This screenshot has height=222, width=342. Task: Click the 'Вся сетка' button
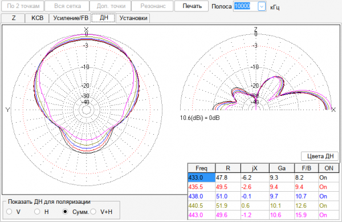(x=67, y=6)
